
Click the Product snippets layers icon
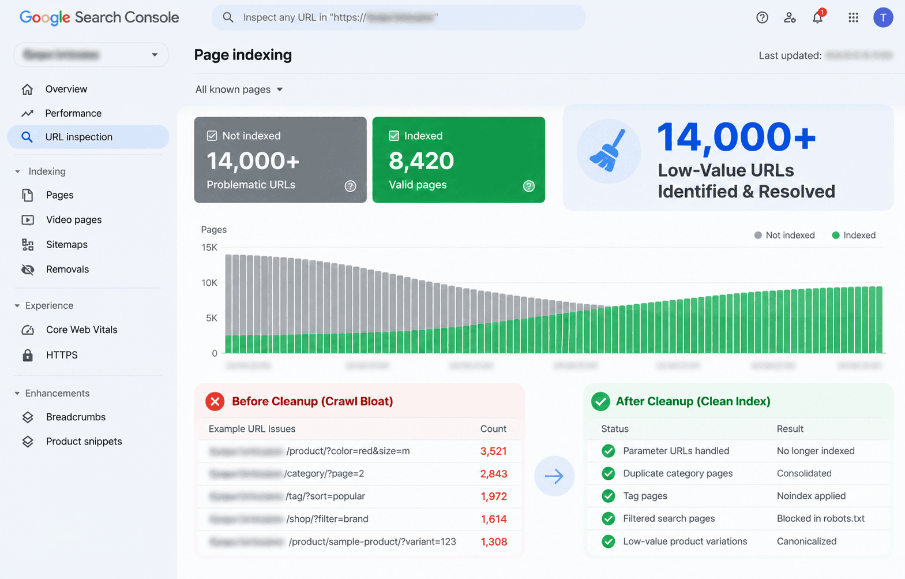coord(27,442)
